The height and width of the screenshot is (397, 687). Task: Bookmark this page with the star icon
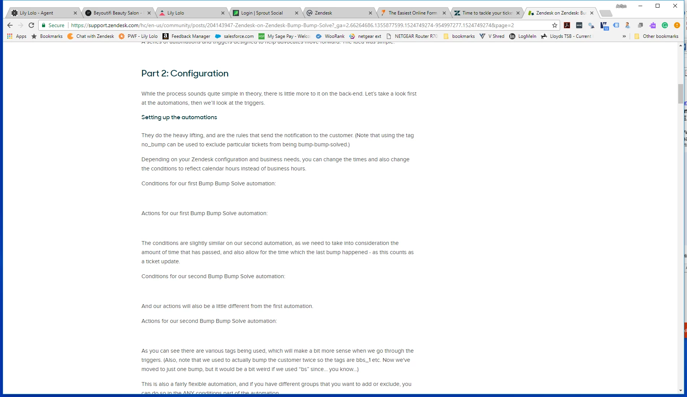click(555, 25)
